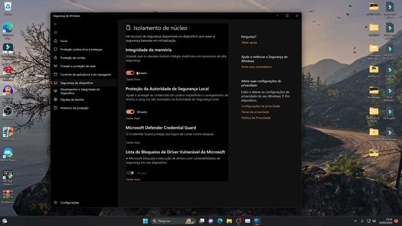Open Política de Privacidade link
The image size is (402, 226).
[256, 118]
